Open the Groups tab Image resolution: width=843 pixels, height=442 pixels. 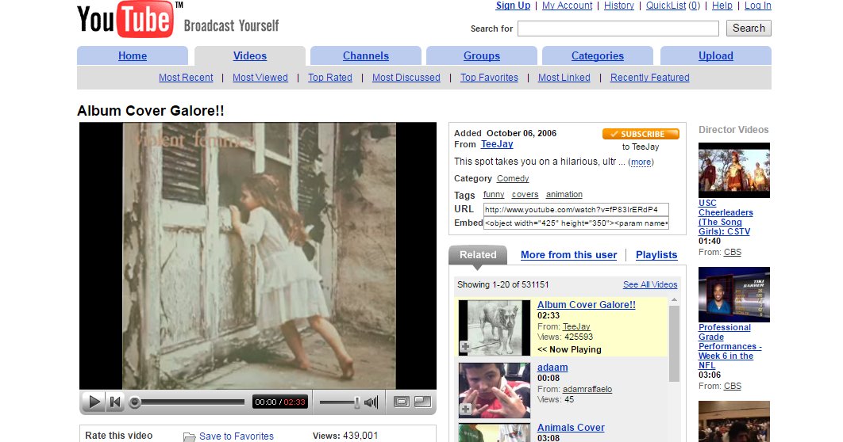pyautogui.click(x=482, y=55)
